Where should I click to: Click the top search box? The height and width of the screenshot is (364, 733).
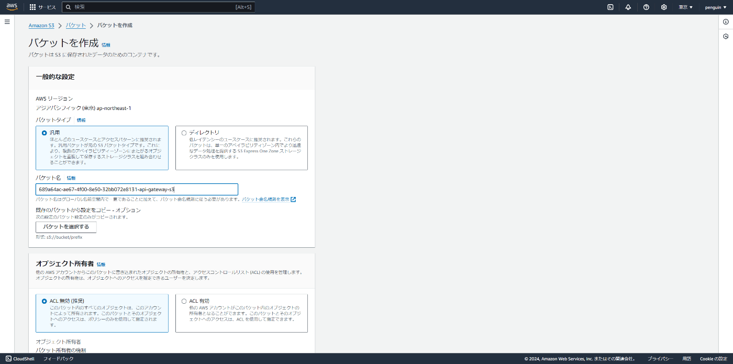click(x=159, y=7)
